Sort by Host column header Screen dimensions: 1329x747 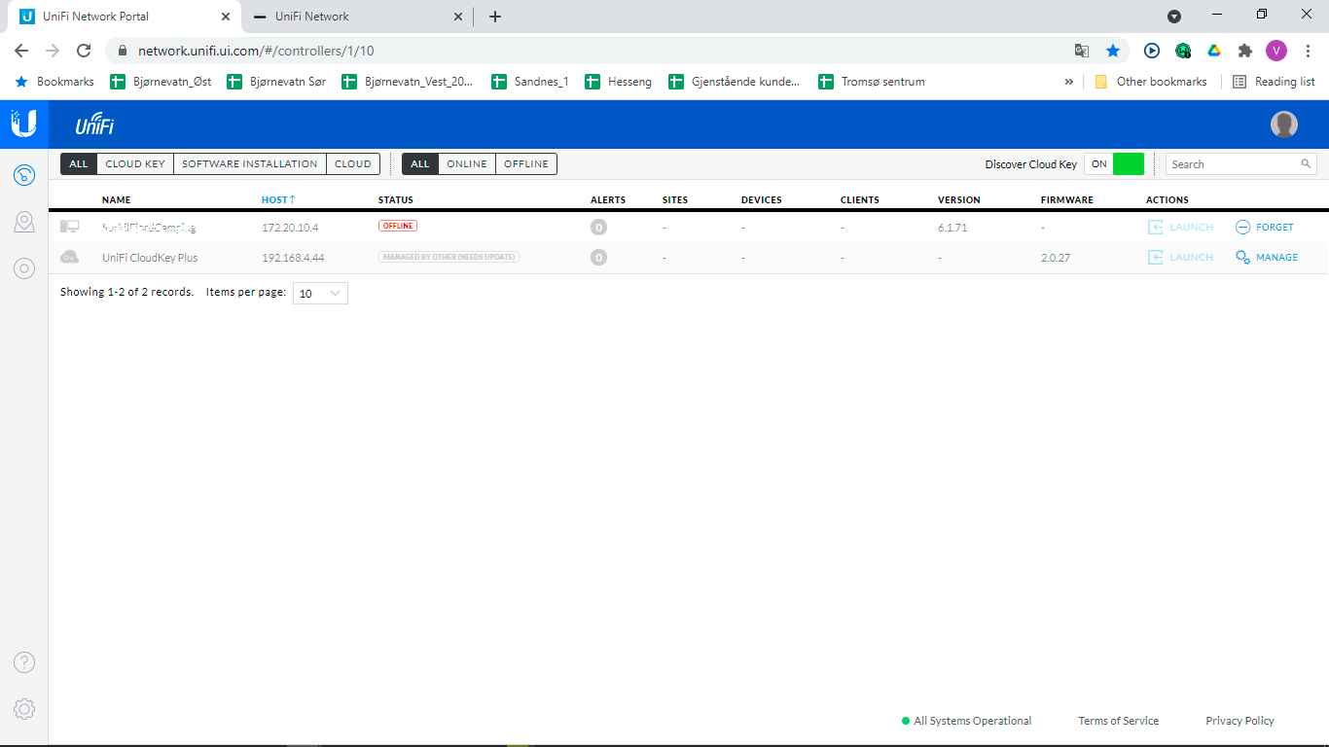coord(277,199)
